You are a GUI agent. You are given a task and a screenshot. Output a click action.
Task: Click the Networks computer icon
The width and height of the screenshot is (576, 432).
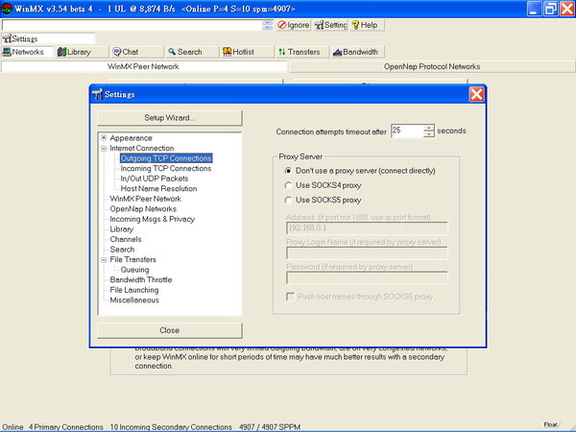tap(7, 52)
